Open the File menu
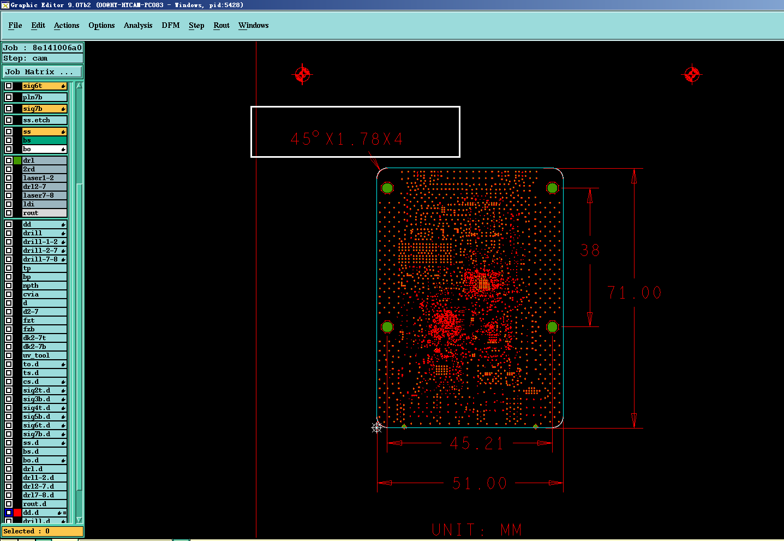The height and width of the screenshot is (541, 784). point(15,26)
